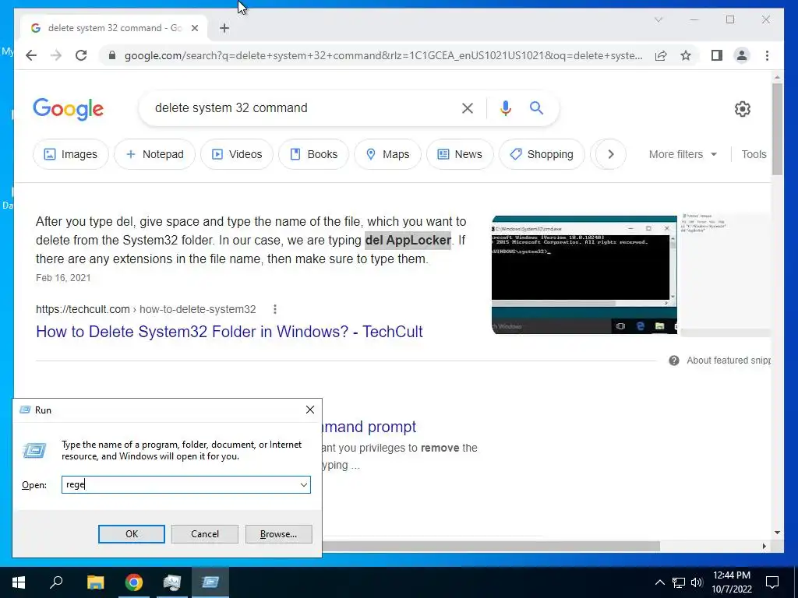Screen dimensions: 798x598
Task: Open the Chrome three-dot menu
Action: point(767,55)
